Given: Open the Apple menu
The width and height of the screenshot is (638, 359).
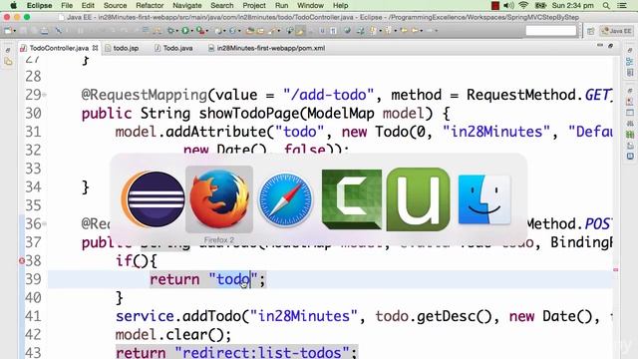Looking at the screenshot, I should click(13, 5).
